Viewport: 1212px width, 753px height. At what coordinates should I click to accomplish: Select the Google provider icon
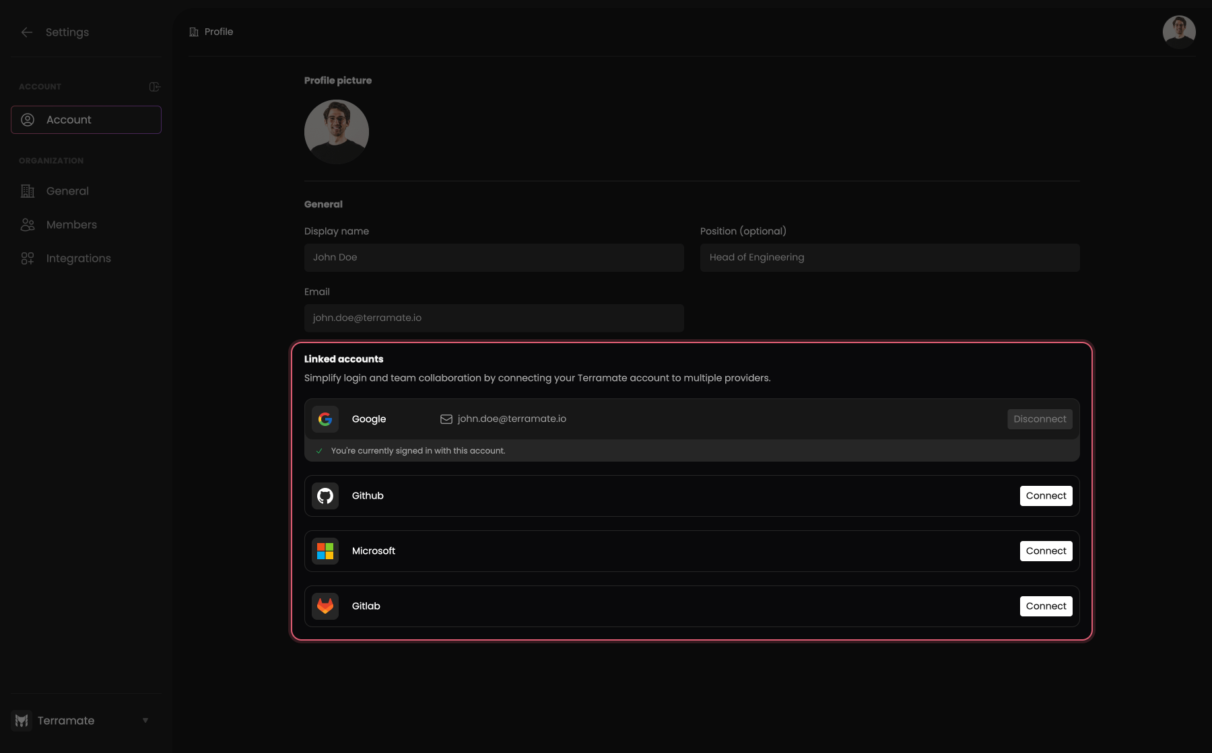point(325,419)
